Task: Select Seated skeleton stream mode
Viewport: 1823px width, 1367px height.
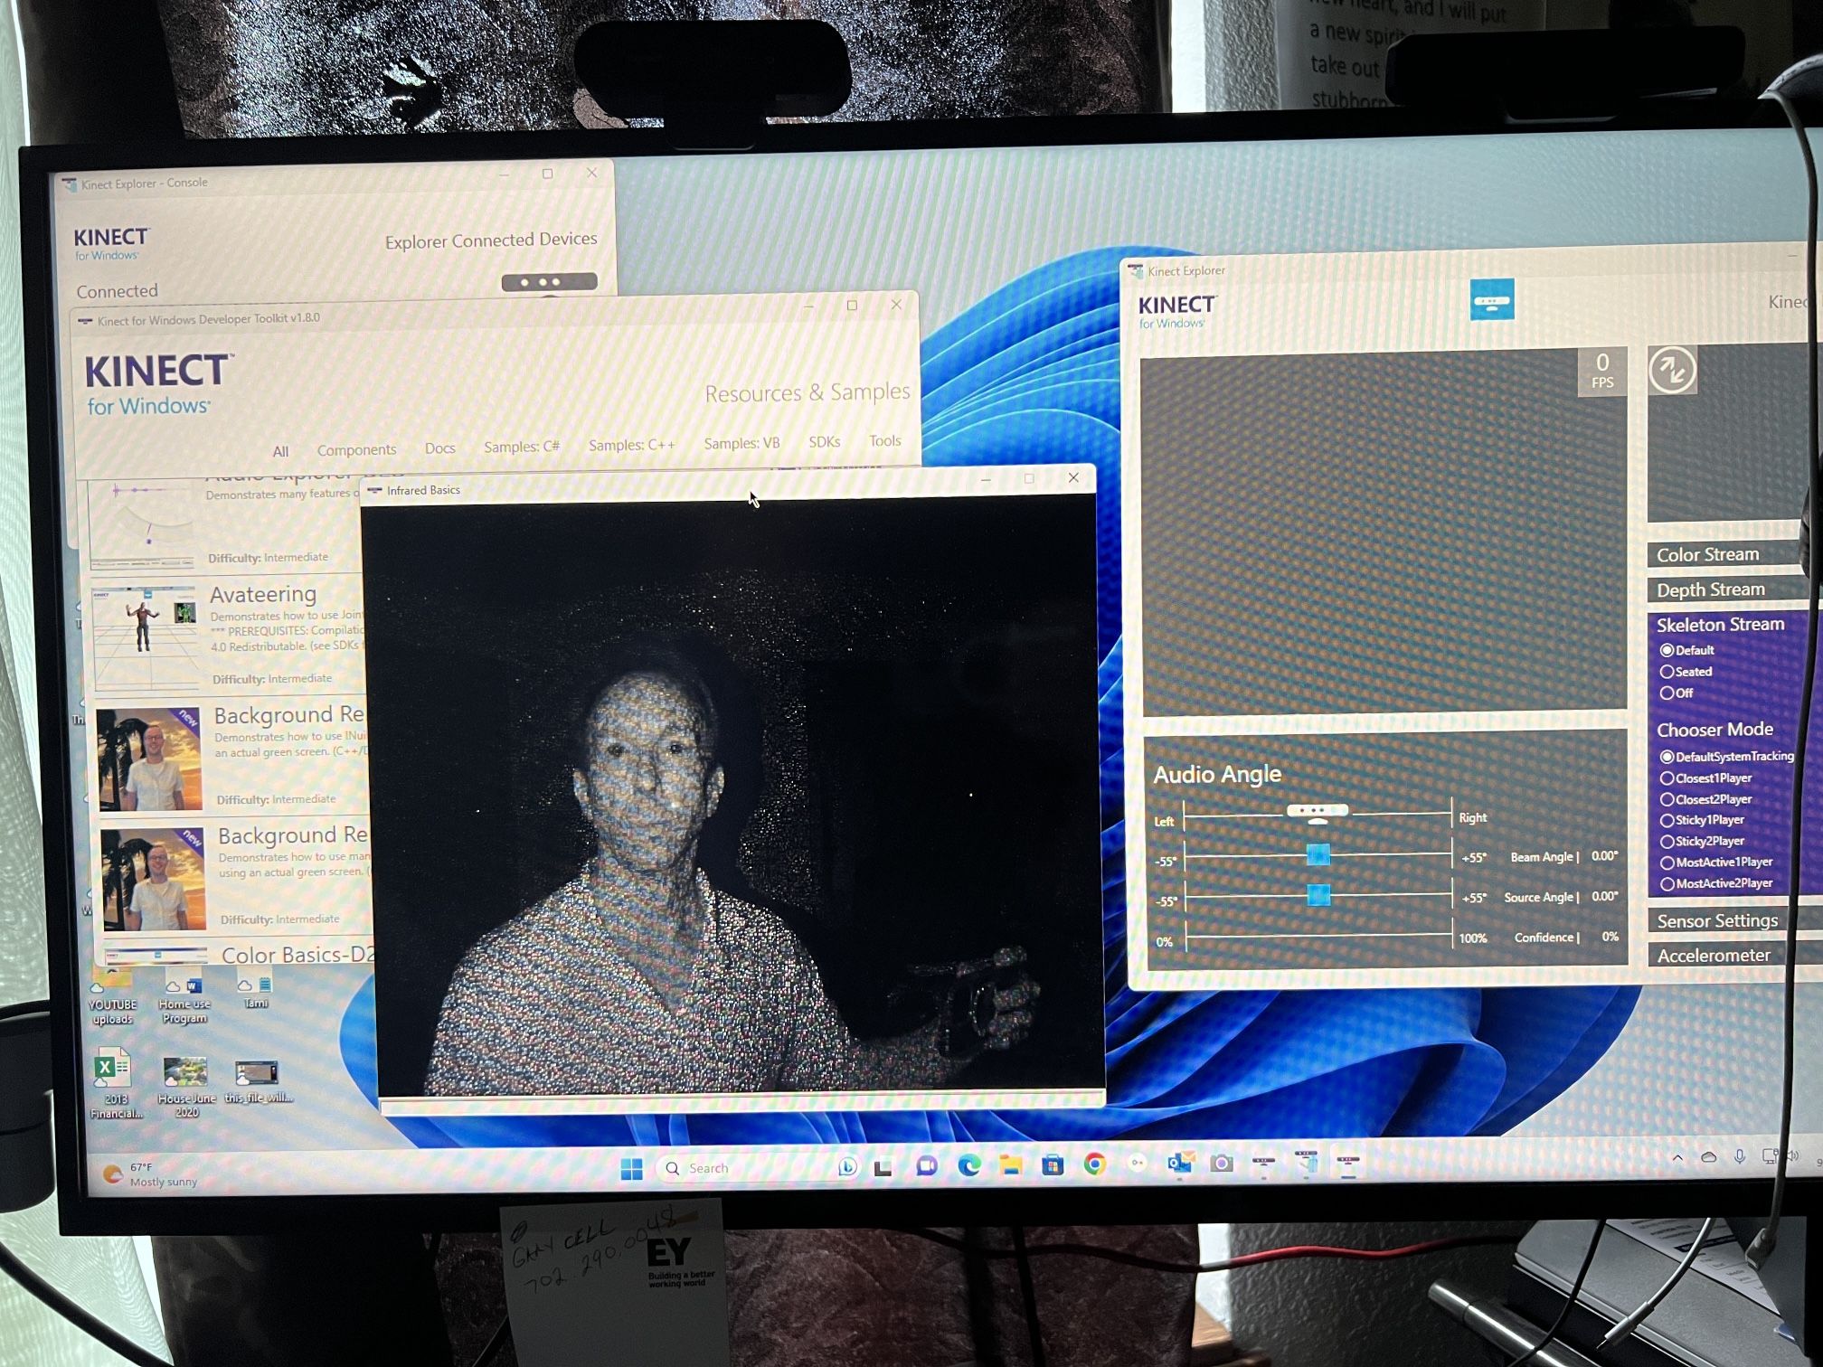Action: pos(1667,672)
